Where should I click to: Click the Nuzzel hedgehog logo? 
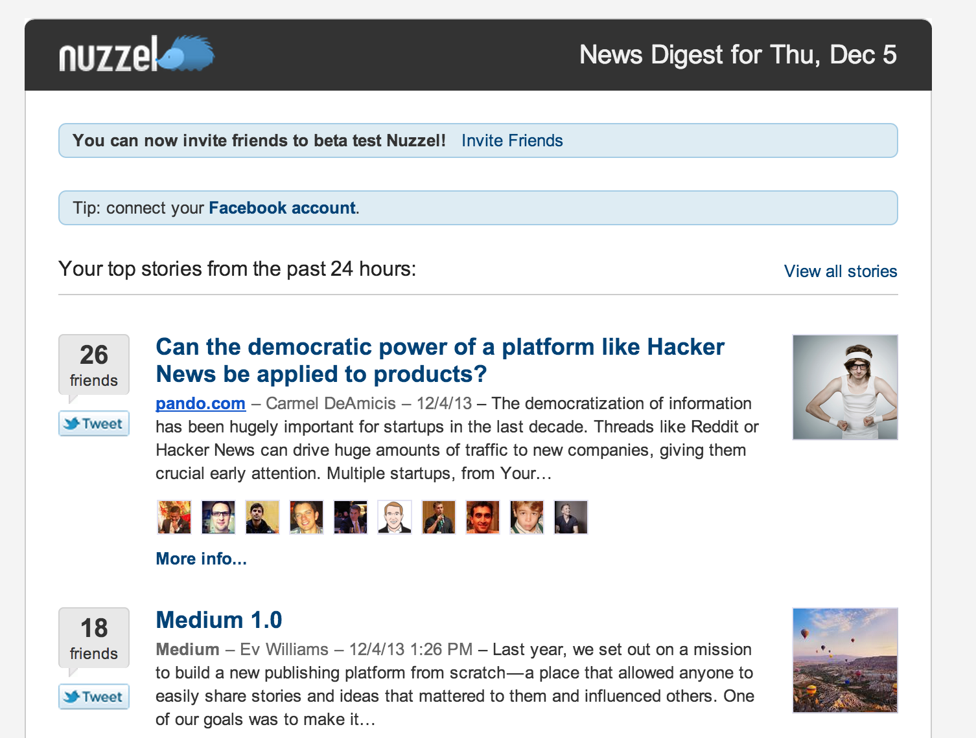[x=136, y=54]
